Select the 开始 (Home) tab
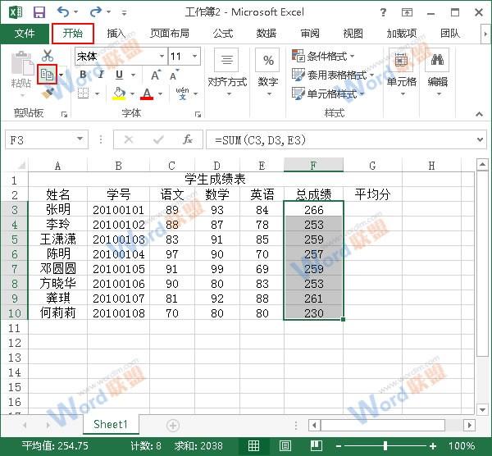Viewport: 492px width, 456px height. [x=72, y=33]
